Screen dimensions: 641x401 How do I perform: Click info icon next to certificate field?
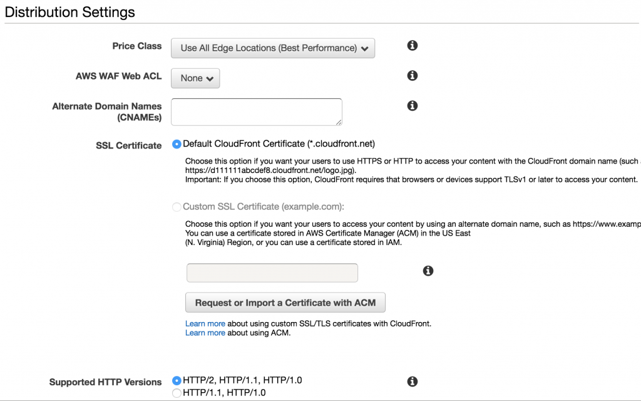point(428,271)
